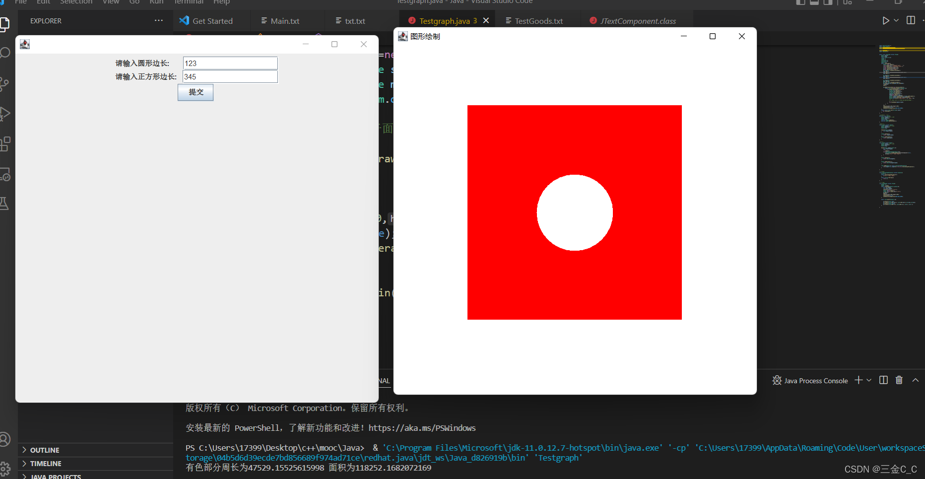Click the 提交 submit button
The height and width of the screenshot is (479, 925).
[196, 92]
